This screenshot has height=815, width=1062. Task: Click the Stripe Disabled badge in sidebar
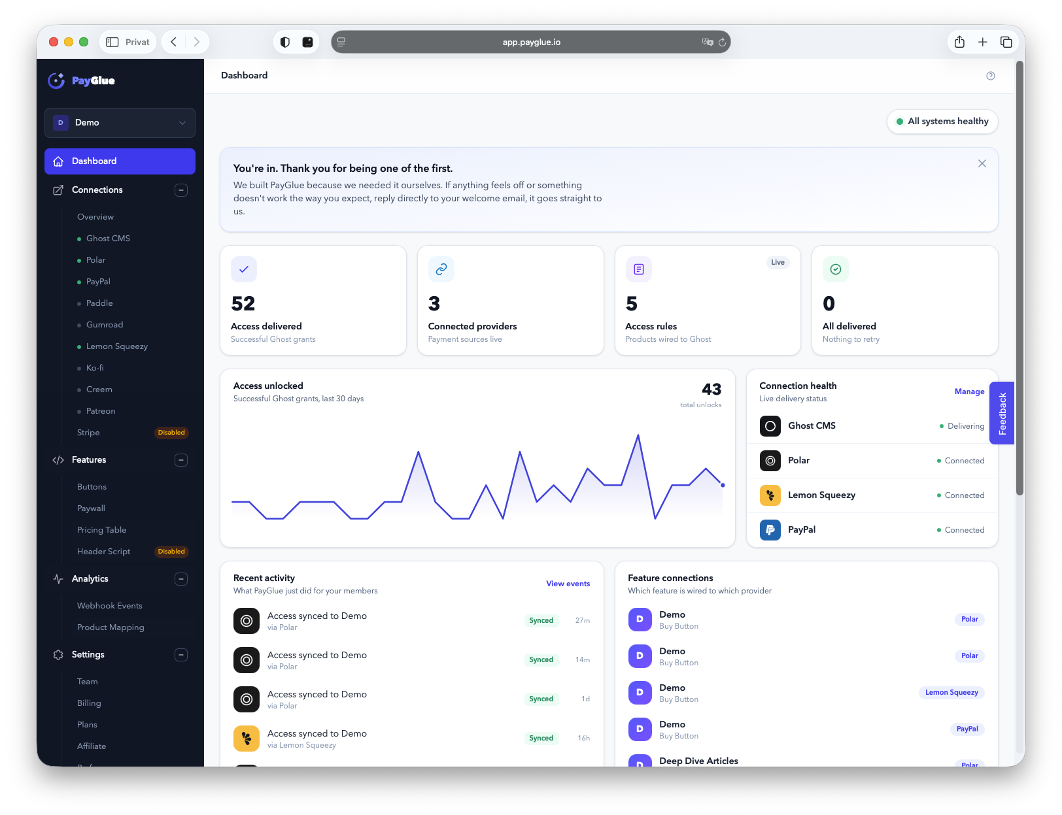pyautogui.click(x=171, y=433)
